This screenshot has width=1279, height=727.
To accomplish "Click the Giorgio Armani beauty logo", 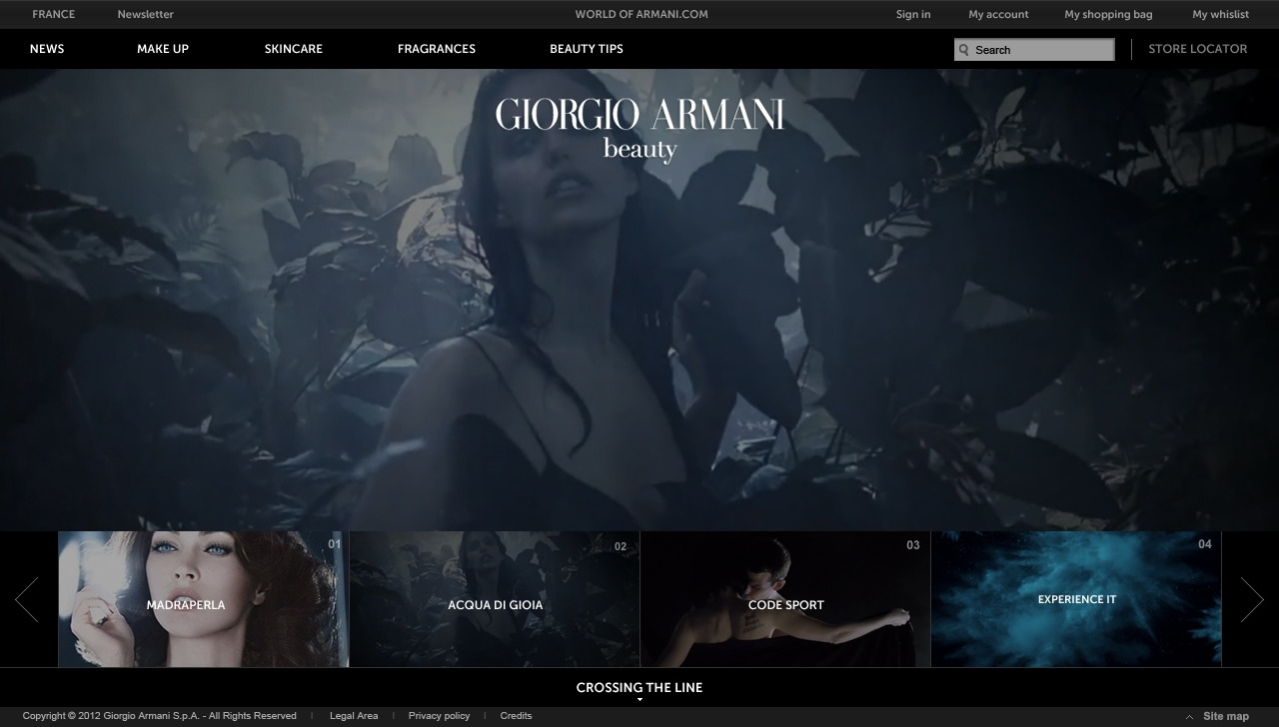I will click(639, 129).
